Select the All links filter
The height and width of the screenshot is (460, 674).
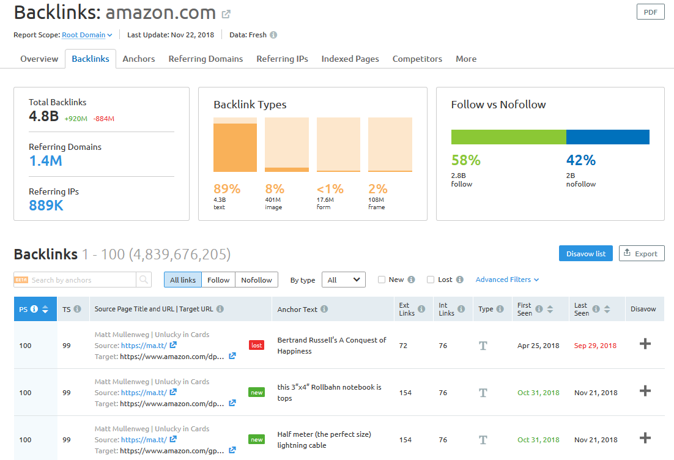(x=183, y=280)
